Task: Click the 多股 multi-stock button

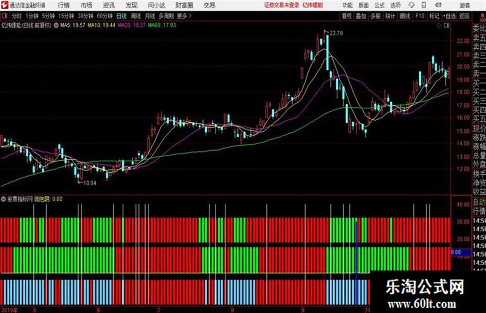Action: 375,16
